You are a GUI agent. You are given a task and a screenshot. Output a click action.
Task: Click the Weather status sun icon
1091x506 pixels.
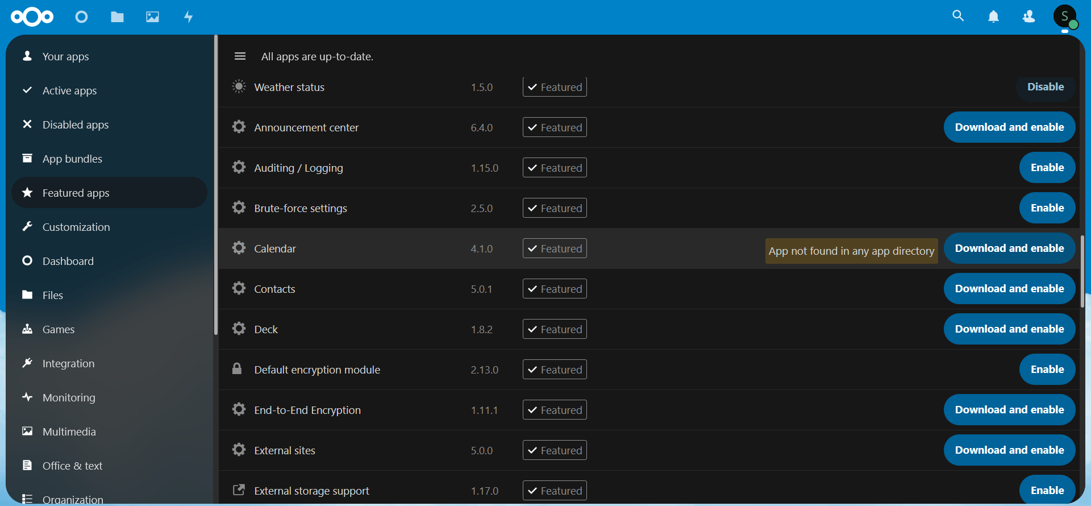click(239, 86)
